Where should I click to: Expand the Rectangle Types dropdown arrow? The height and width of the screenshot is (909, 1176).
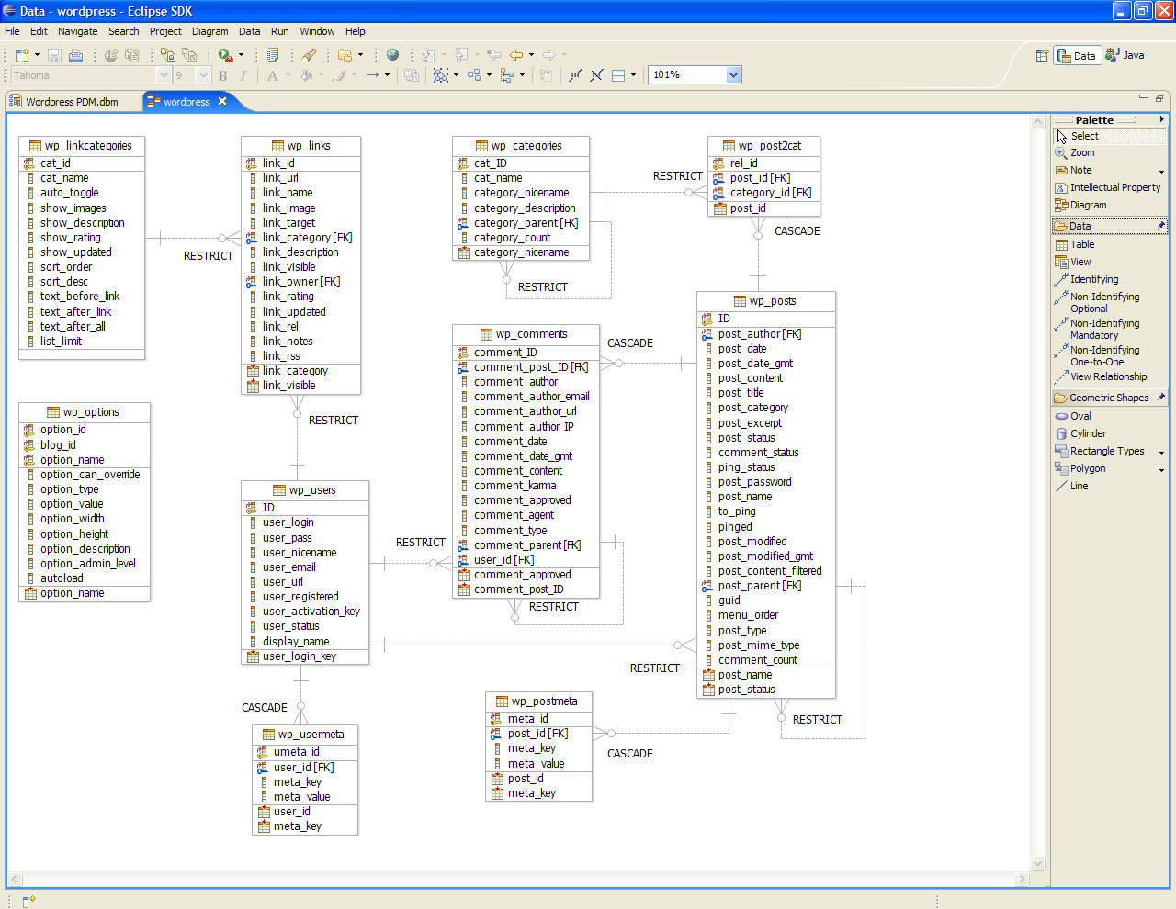pyautogui.click(x=1161, y=453)
